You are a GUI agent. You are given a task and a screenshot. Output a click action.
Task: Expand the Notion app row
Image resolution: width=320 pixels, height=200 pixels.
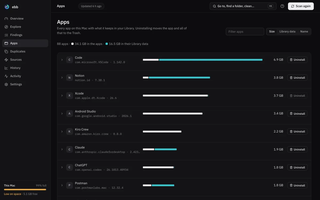coord(62,78)
